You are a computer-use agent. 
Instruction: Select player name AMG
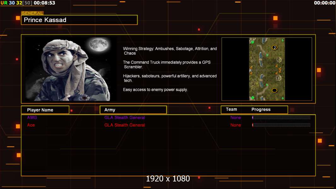pyautogui.click(x=32, y=117)
